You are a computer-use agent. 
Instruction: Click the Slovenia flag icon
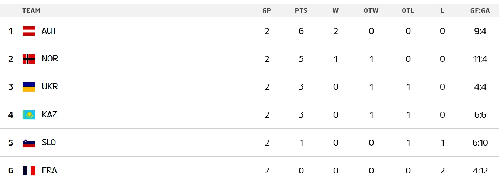[29, 143]
